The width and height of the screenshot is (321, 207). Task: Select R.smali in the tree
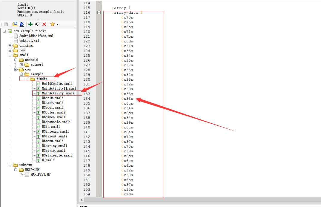[x=48, y=160]
